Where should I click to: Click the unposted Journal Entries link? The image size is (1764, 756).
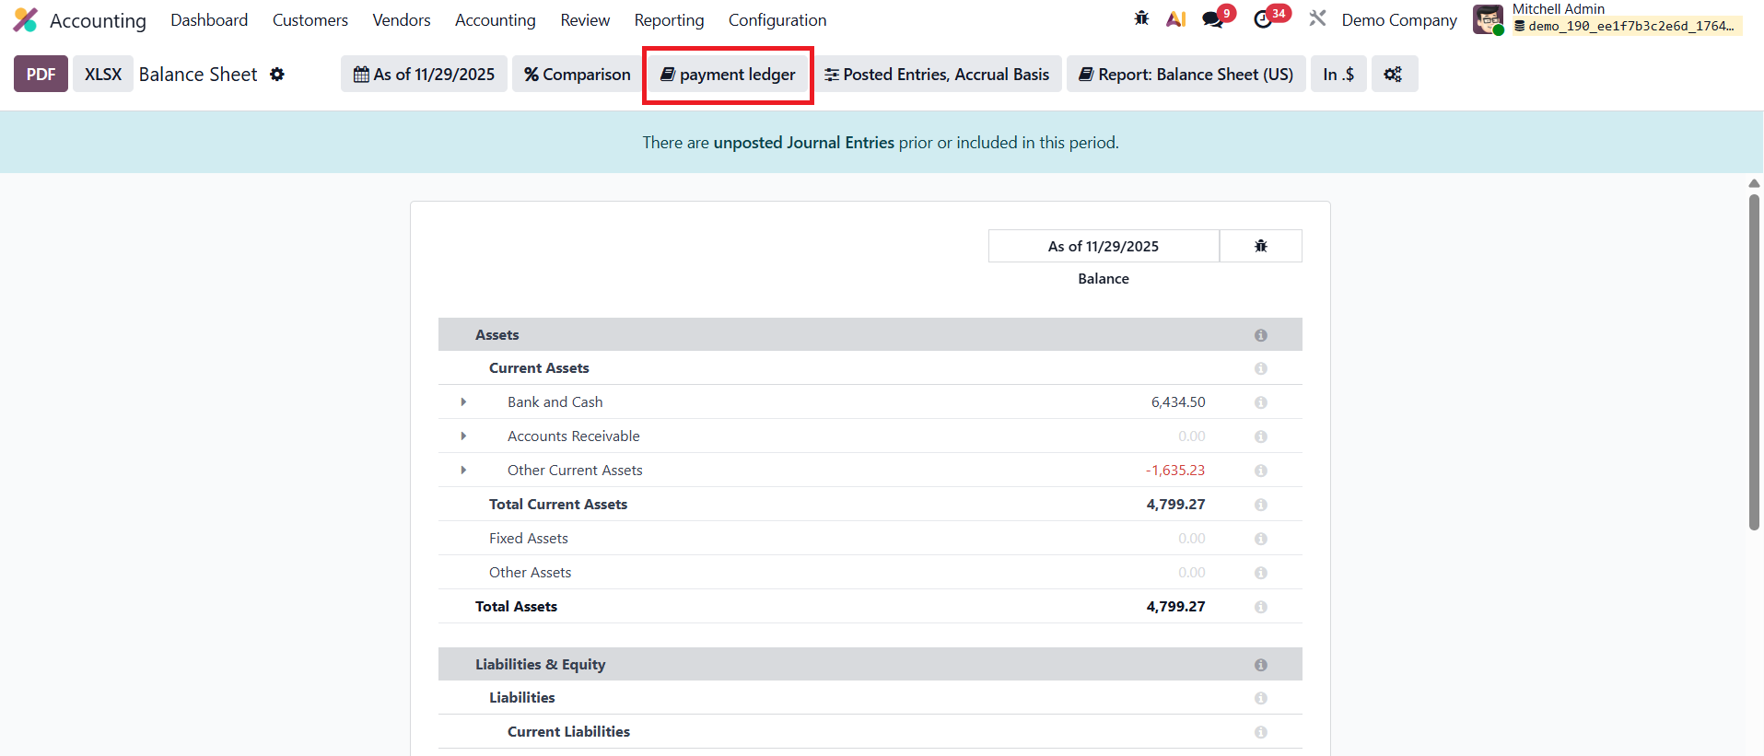coord(803,143)
